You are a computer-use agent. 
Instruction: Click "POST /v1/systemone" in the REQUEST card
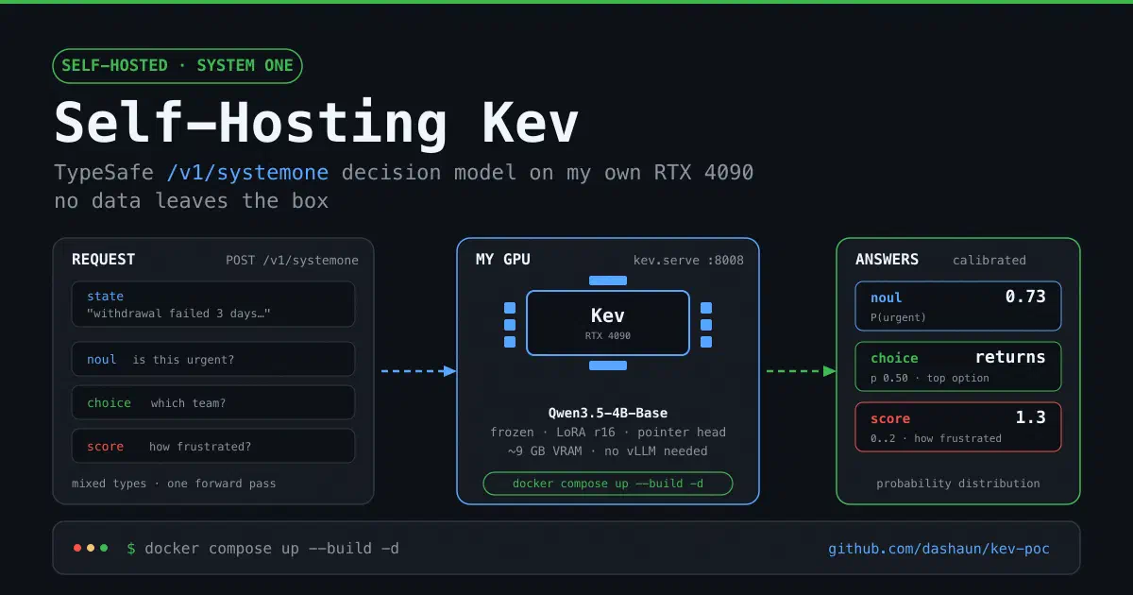(x=292, y=260)
